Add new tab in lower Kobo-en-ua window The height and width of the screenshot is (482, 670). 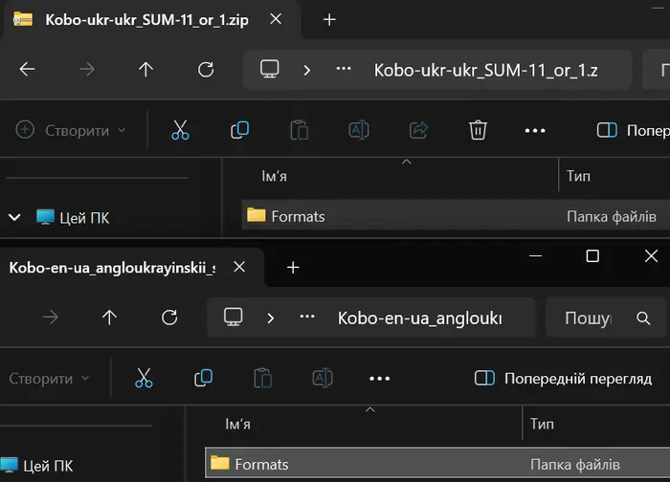click(293, 268)
